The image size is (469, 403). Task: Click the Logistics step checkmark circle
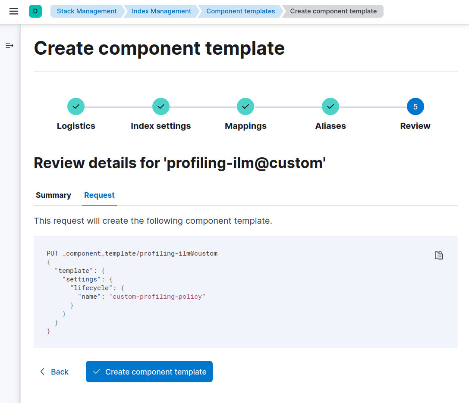pos(76,106)
